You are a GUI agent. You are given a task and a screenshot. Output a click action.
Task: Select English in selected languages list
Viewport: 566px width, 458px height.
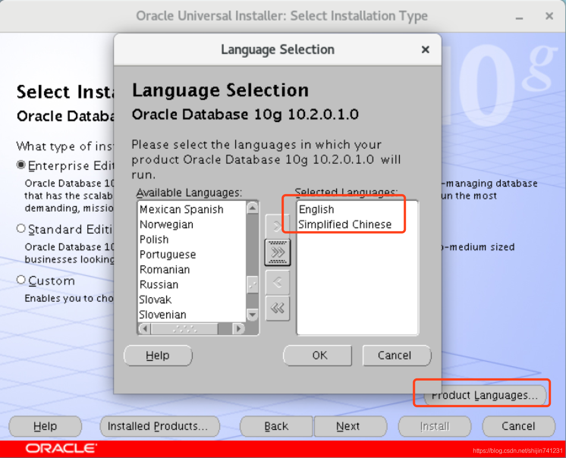316,209
